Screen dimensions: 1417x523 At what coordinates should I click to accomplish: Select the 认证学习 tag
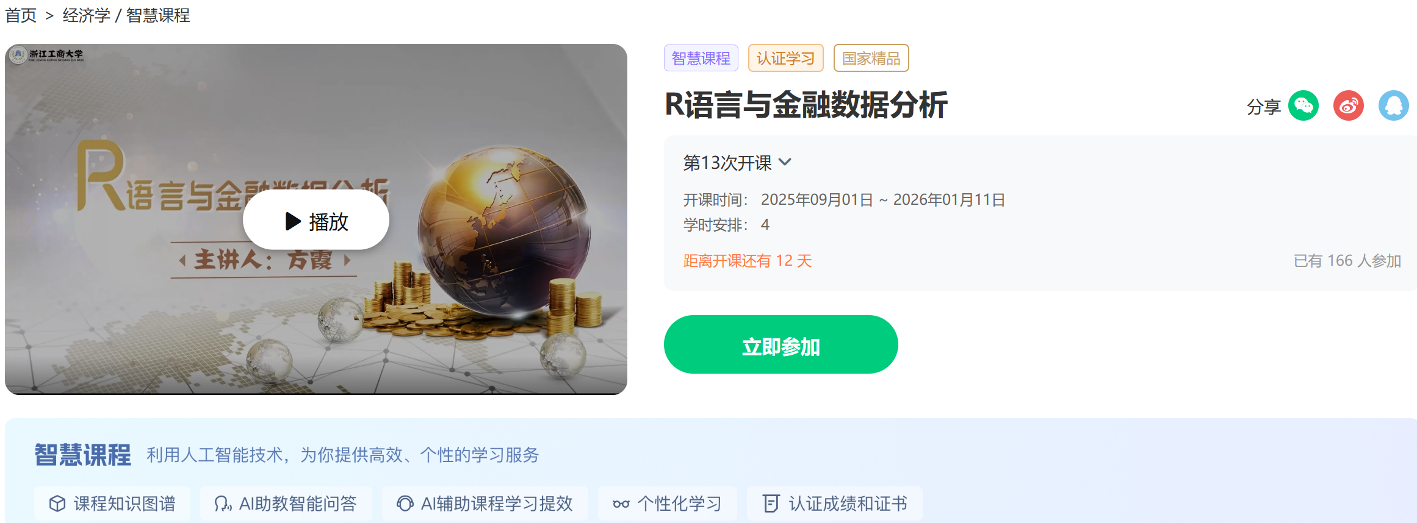point(785,58)
